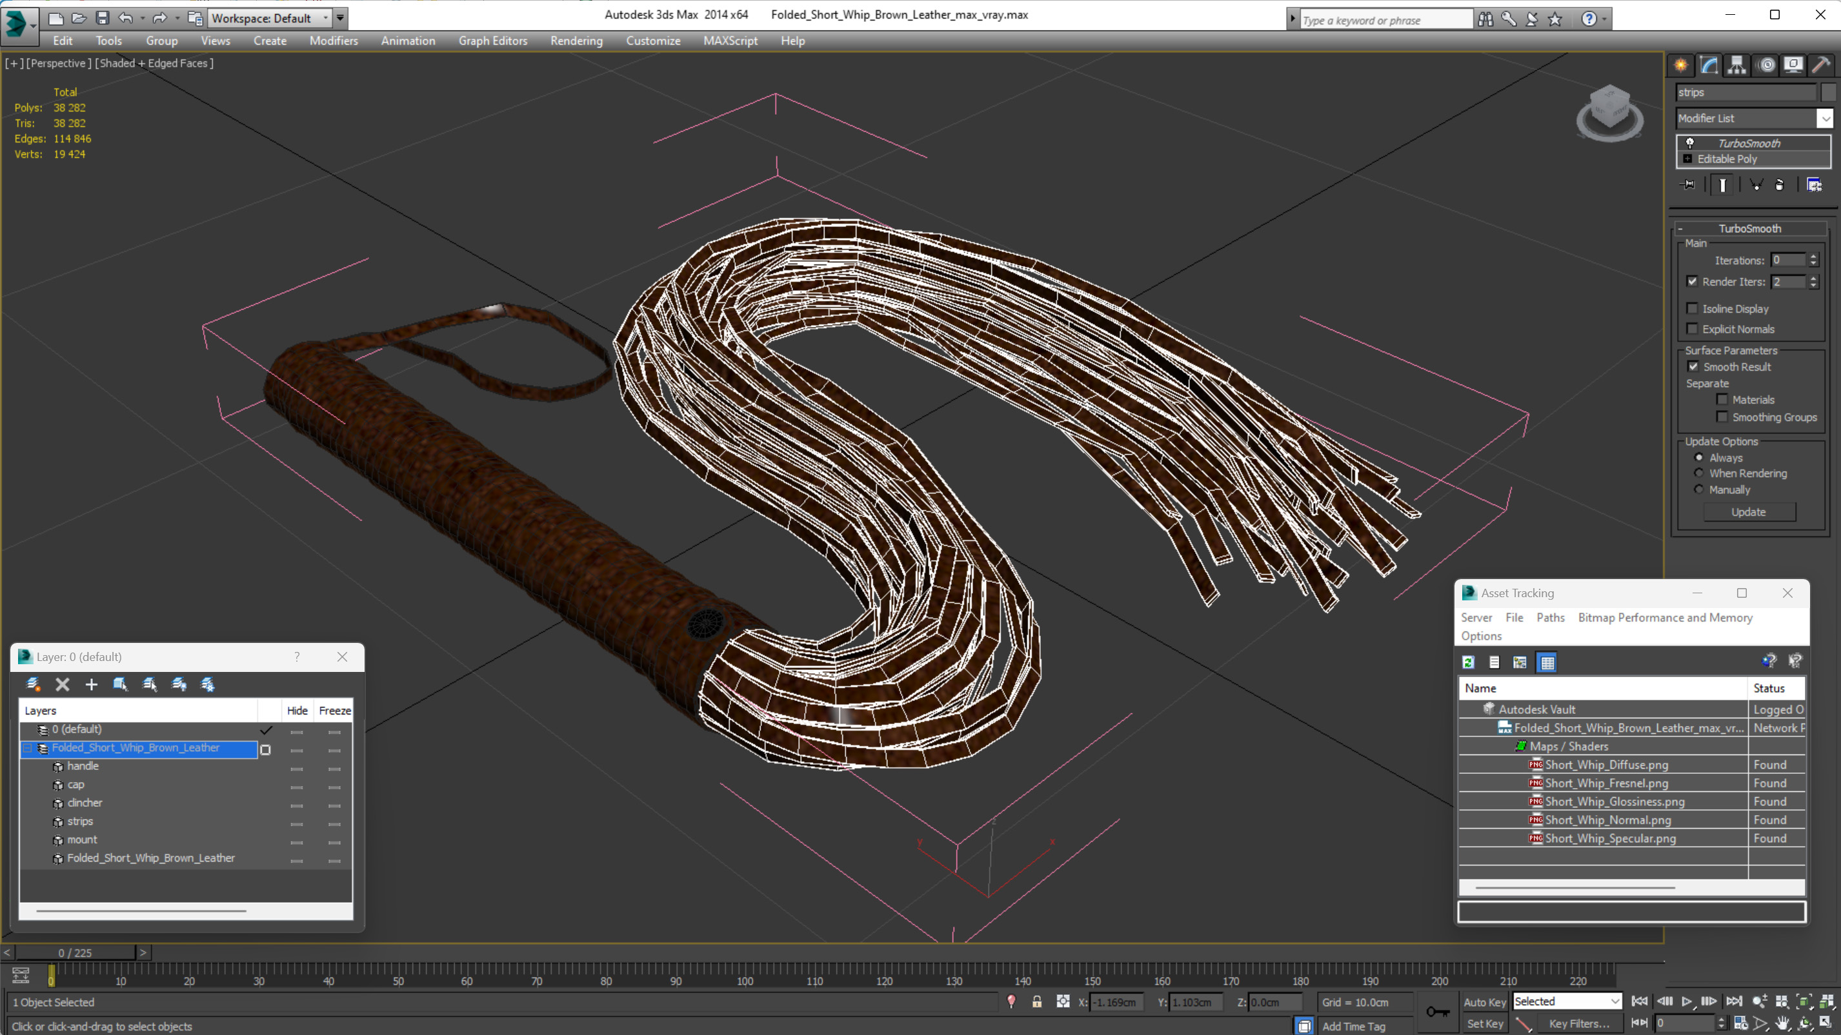Open the Modify command panel tab
The image size is (1841, 1035).
(1708, 65)
